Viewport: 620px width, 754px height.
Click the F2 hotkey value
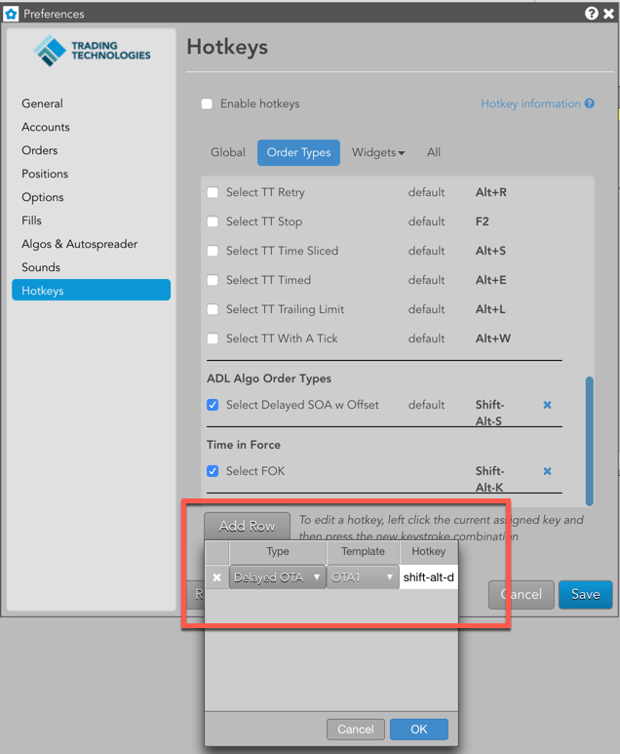click(483, 221)
